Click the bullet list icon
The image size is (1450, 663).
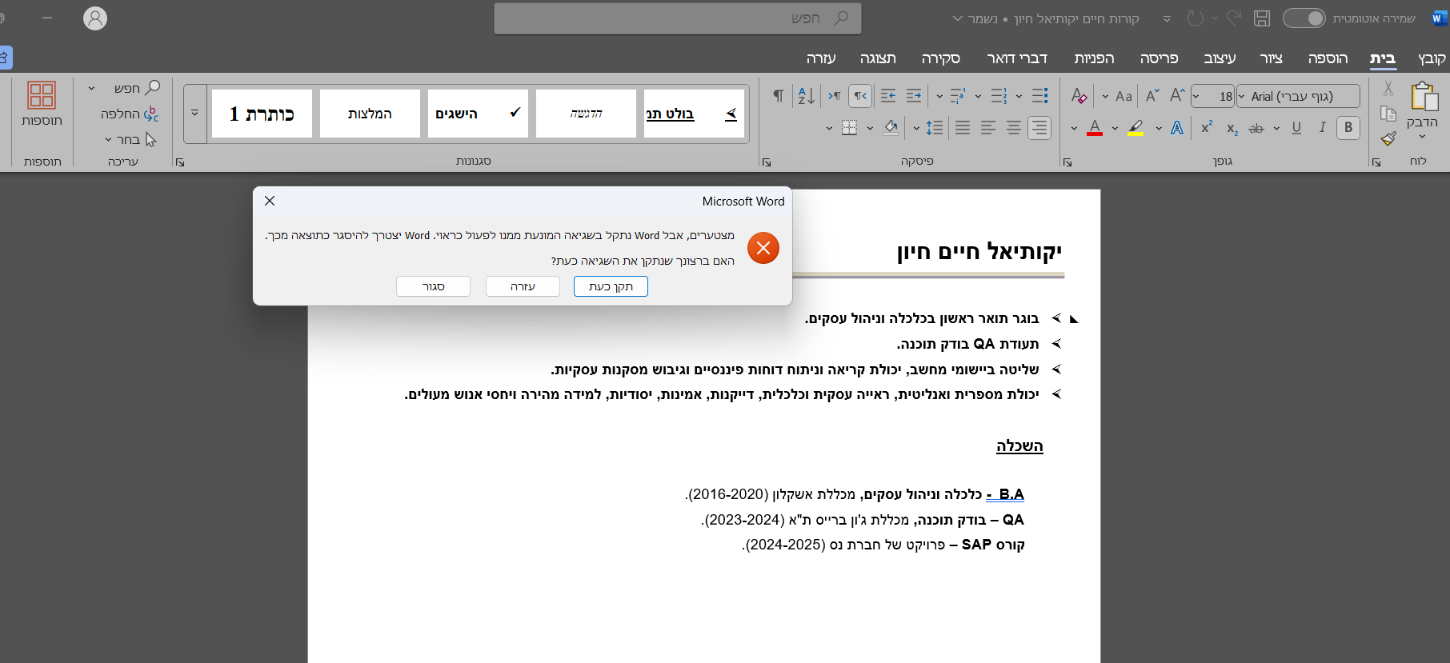tap(1039, 96)
